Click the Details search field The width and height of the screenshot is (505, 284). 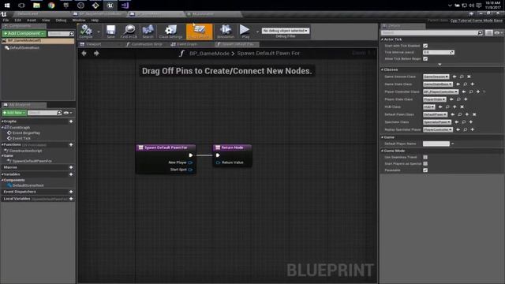click(428, 32)
